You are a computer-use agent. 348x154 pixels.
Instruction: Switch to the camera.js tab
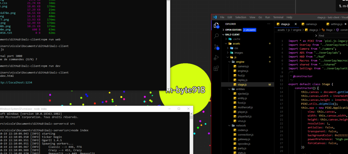311,24
